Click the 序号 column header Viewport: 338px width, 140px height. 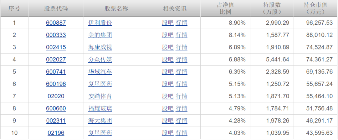pyautogui.click(x=14, y=9)
